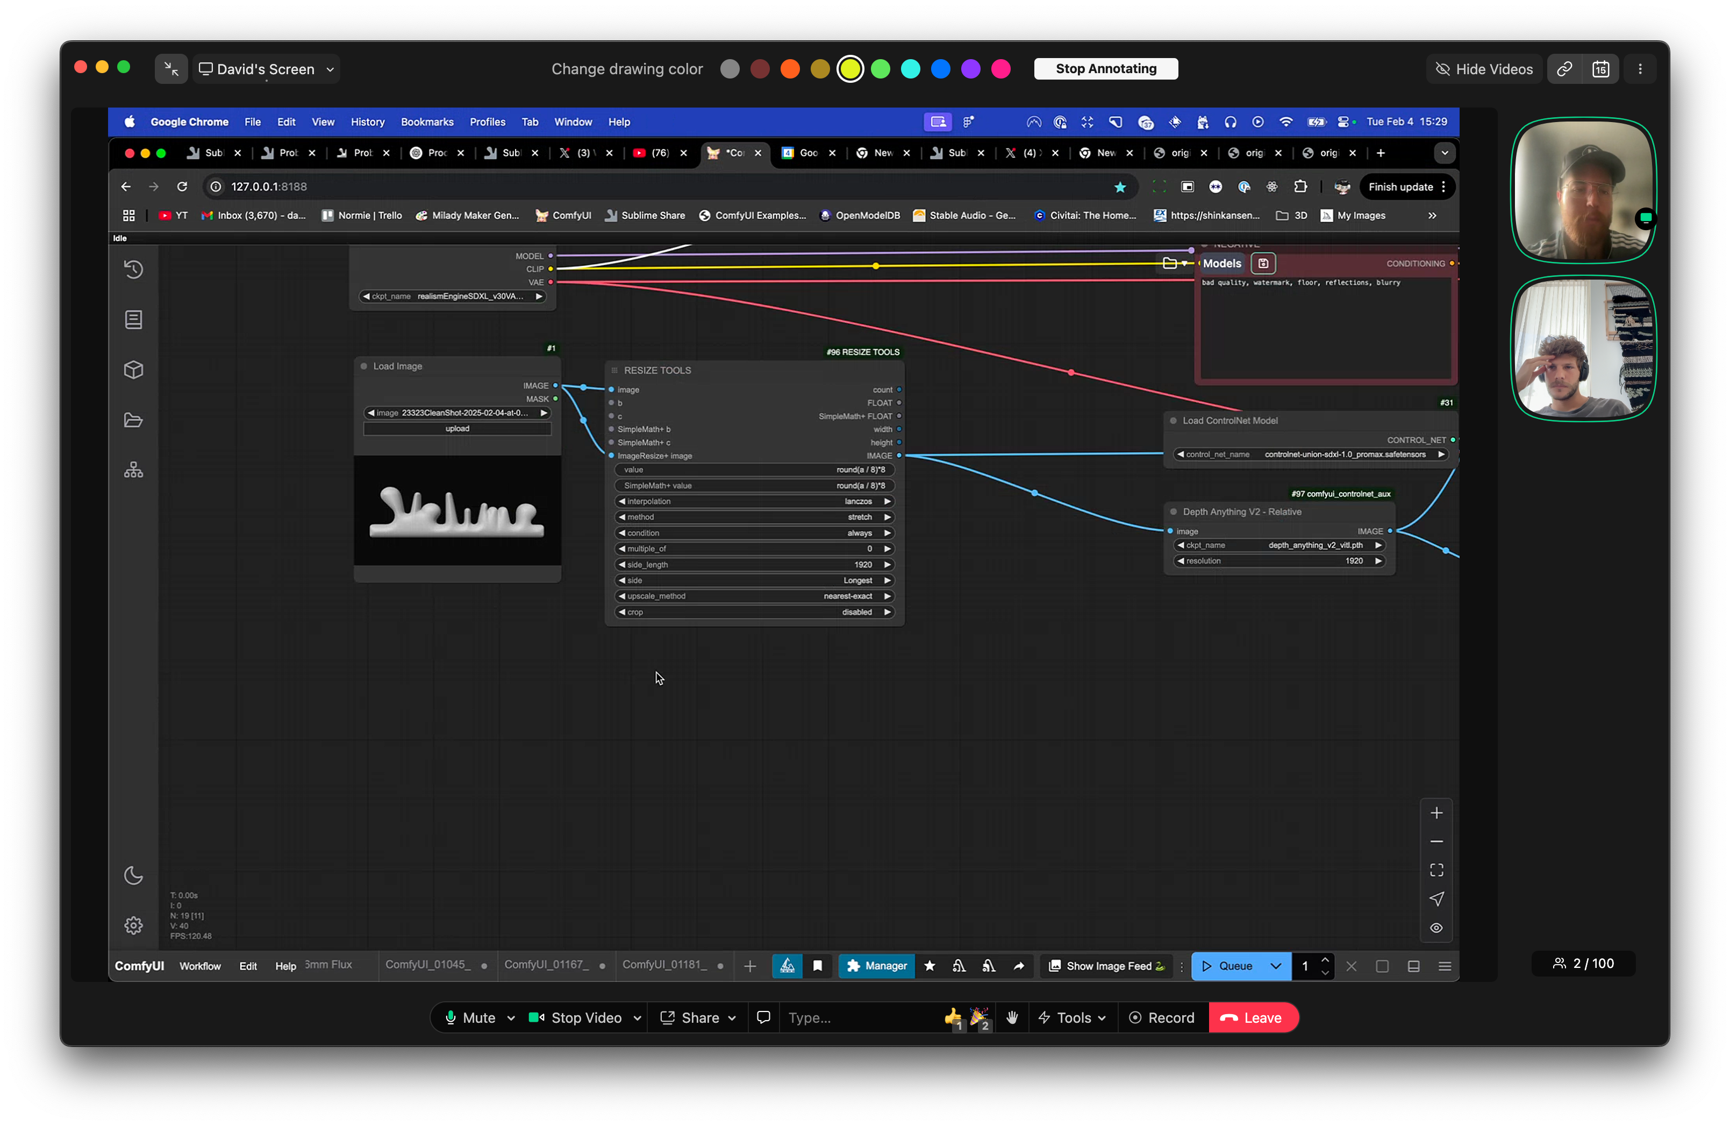
Task: Click Show Image Feed button
Action: click(x=1106, y=965)
